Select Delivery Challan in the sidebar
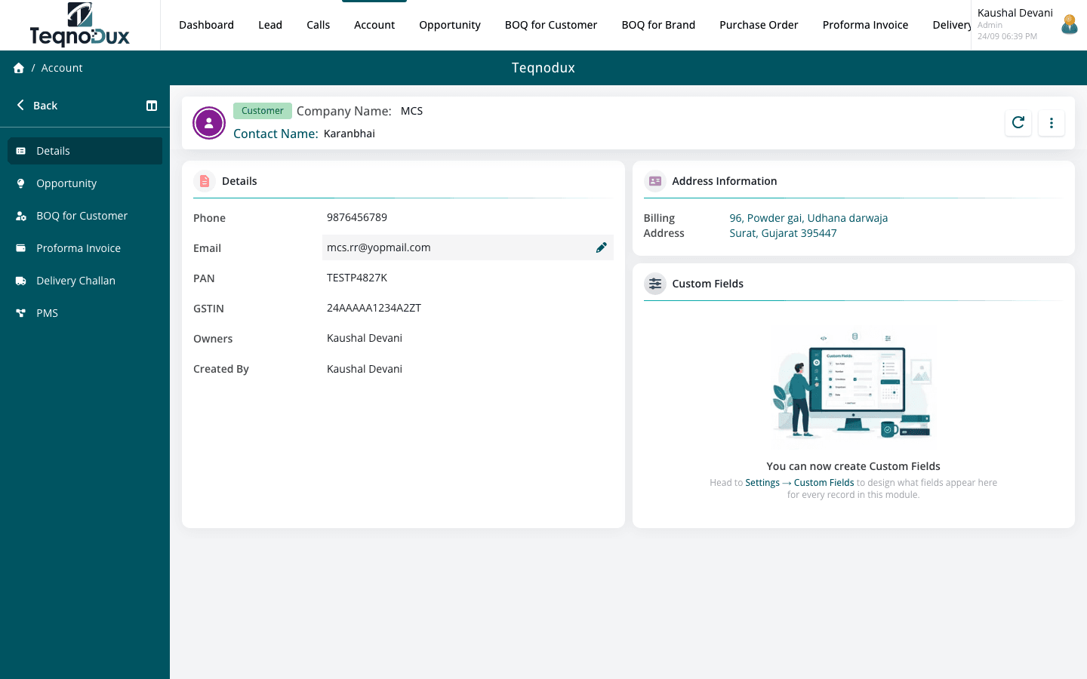The image size is (1087, 679). coord(85,281)
